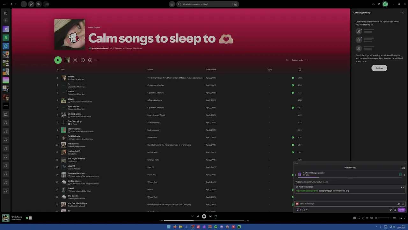Open the emote picker in chat
The image size is (408, 230).
point(403,204)
